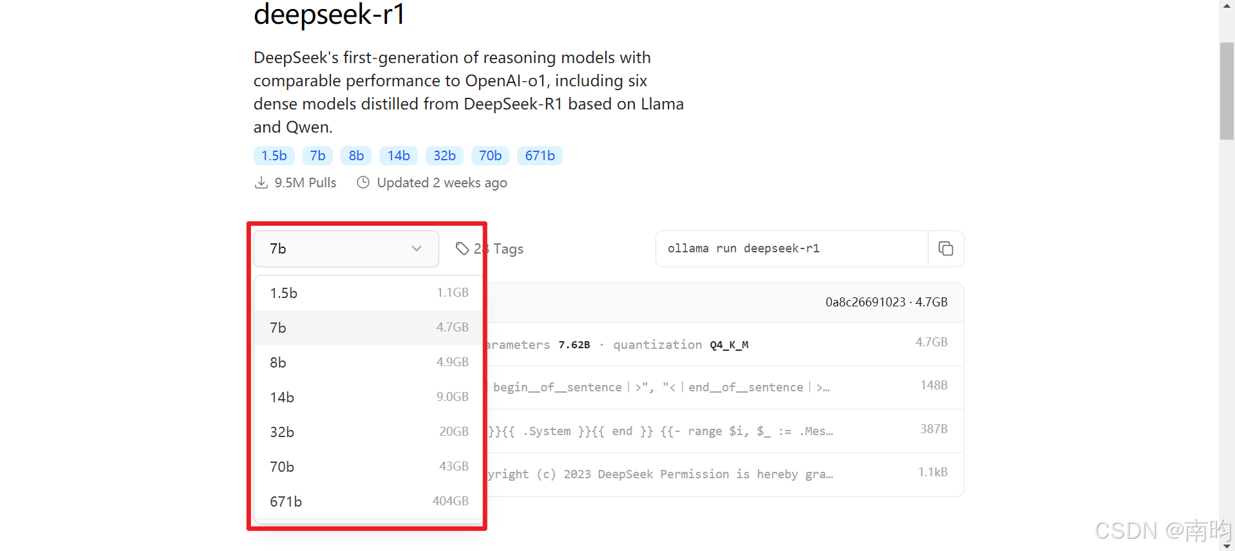
Task: Copy the ollama run deepseek-r1 command
Action: click(945, 248)
